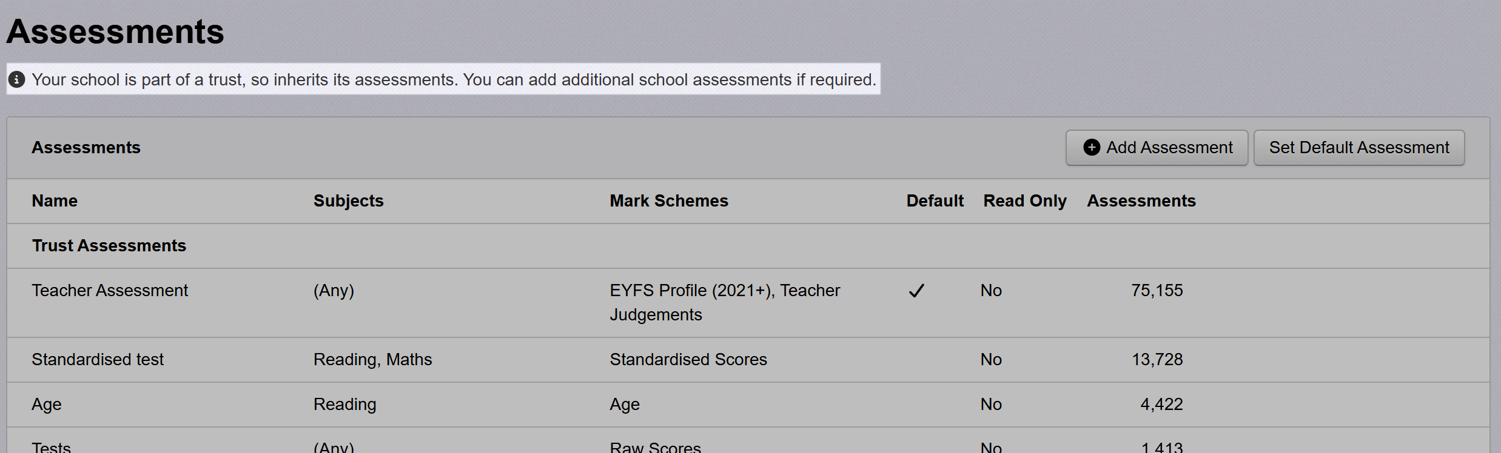Open the Tests assessment row

(x=52, y=447)
